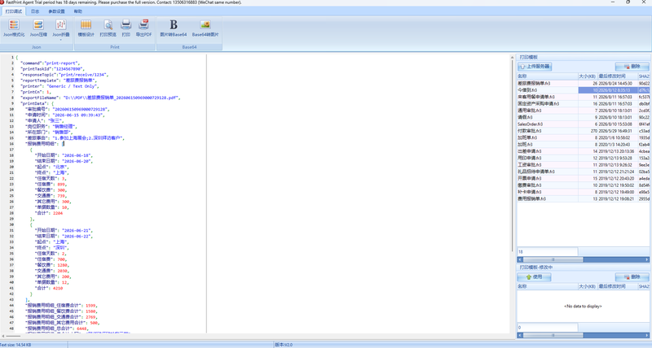Select template 请假.fr3
The height and width of the screenshot is (348, 652).
tap(547, 117)
